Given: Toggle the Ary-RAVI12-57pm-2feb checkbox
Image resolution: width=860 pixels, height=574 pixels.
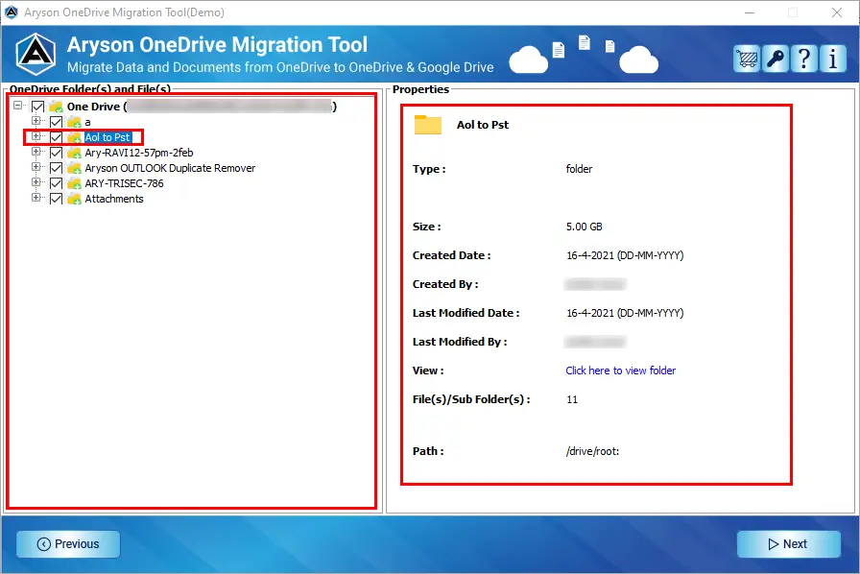Looking at the screenshot, I should pos(56,153).
